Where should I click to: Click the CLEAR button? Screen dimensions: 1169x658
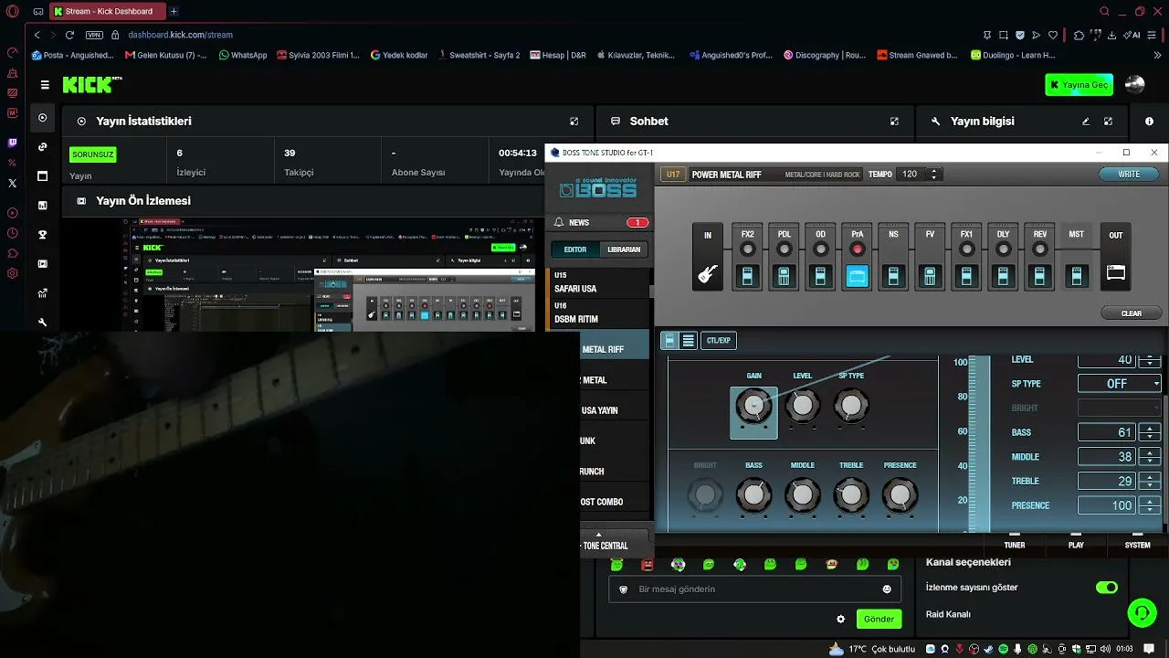pyautogui.click(x=1132, y=313)
